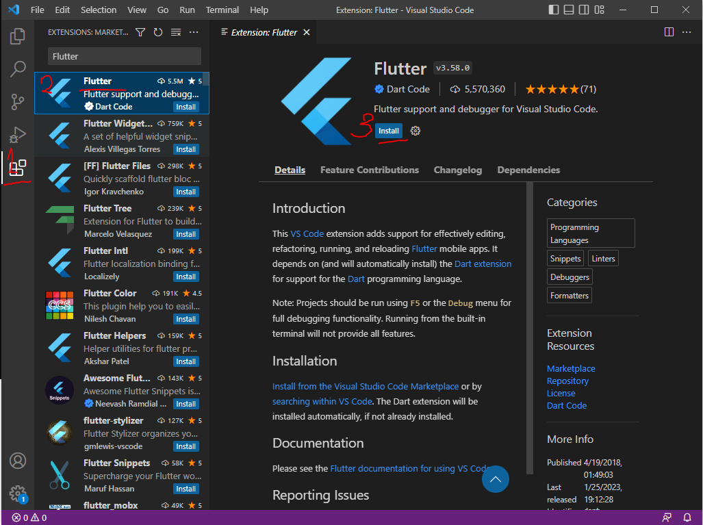Open the extensions panel More Actions menu
703x525 pixels.
click(194, 31)
